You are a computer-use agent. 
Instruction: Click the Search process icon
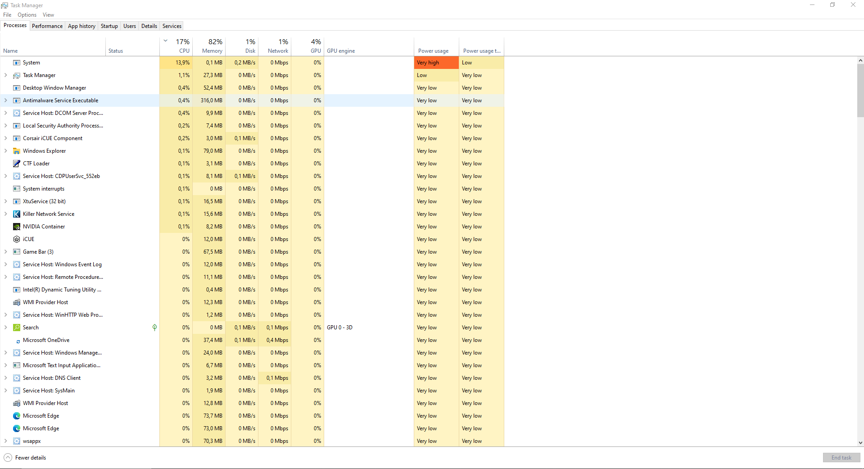[x=17, y=328]
